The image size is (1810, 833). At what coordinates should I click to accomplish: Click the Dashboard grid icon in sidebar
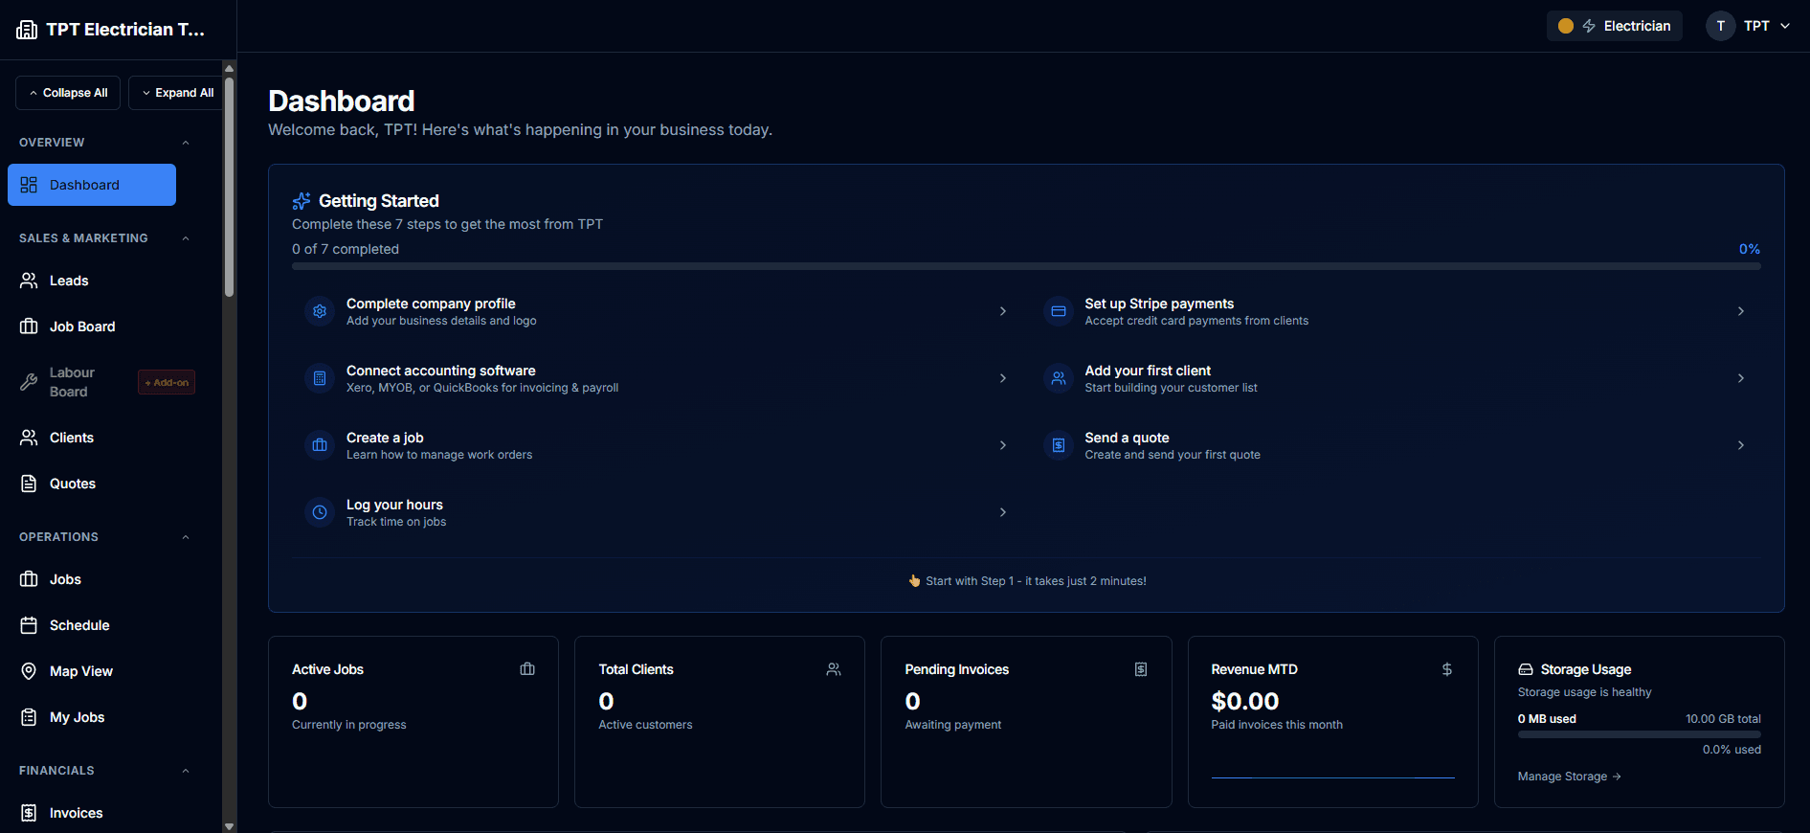(29, 185)
